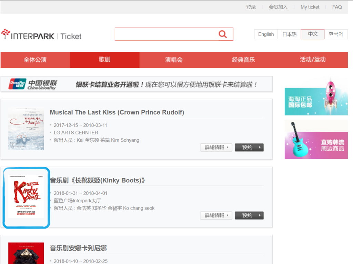Open the FAQ link
Screen dimensions: 353x264
click(337, 7)
